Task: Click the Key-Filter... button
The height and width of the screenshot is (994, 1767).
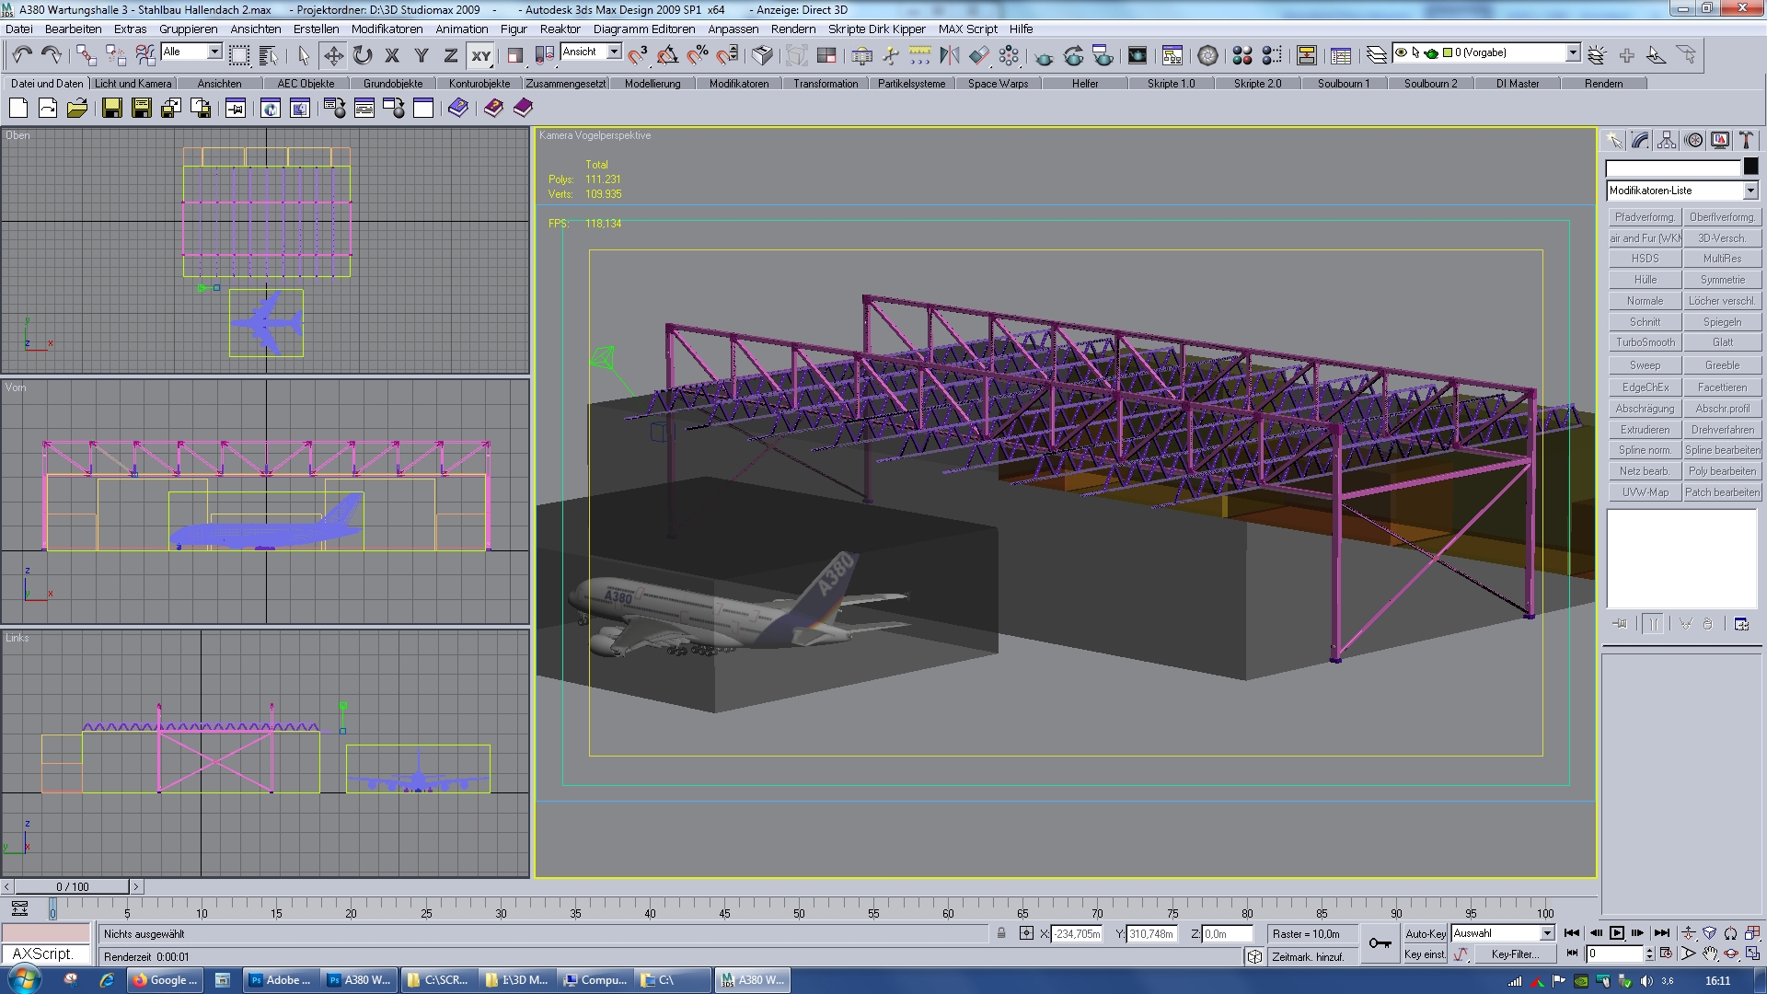Action: (1515, 954)
